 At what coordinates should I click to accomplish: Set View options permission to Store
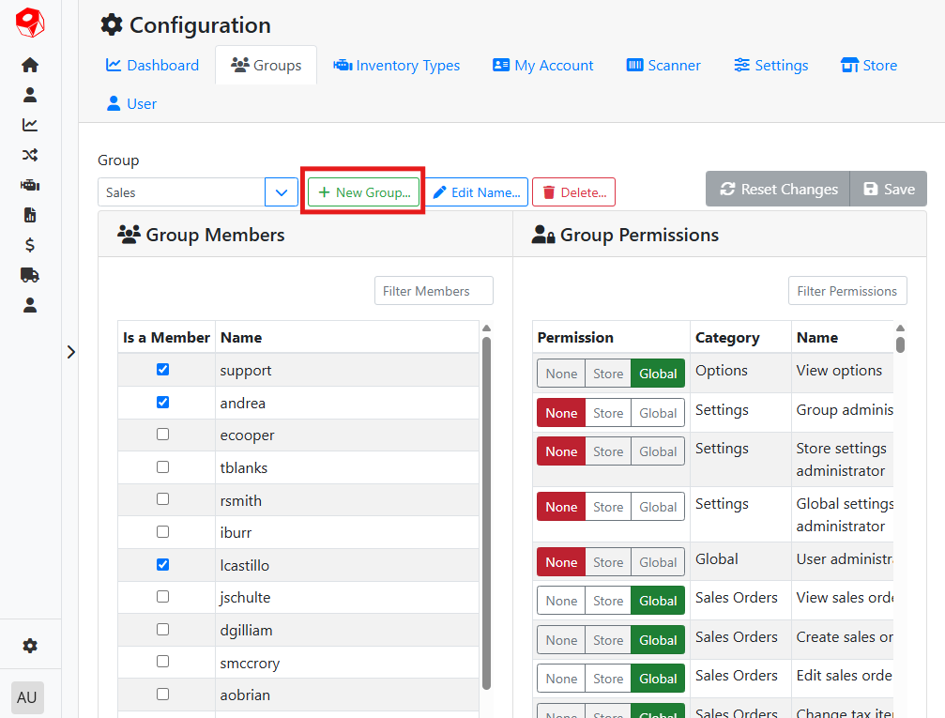pyautogui.click(x=608, y=374)
